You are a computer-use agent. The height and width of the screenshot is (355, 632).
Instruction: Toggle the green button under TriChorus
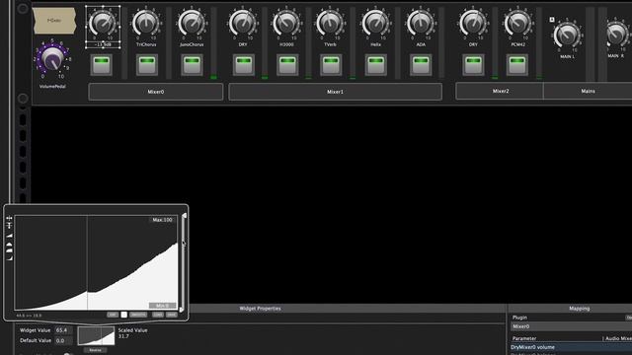pos(147,64)
